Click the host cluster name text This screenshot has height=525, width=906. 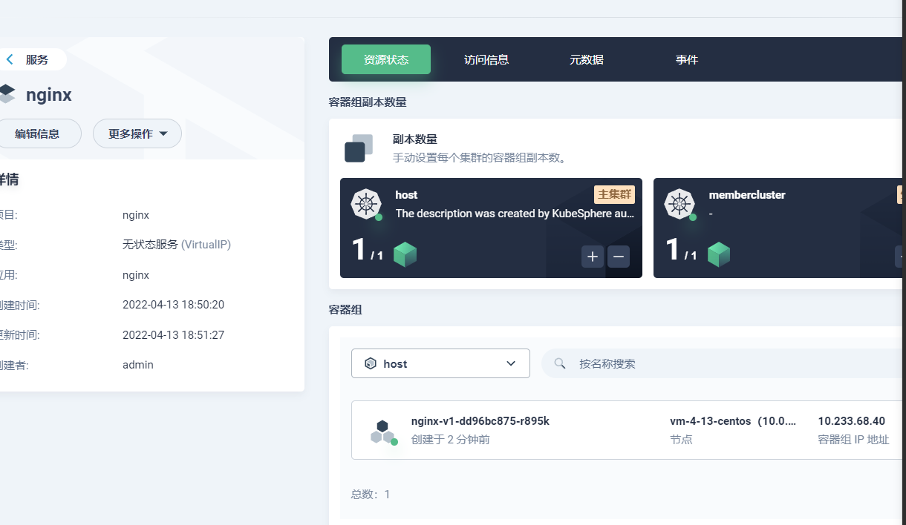point(406,195)
